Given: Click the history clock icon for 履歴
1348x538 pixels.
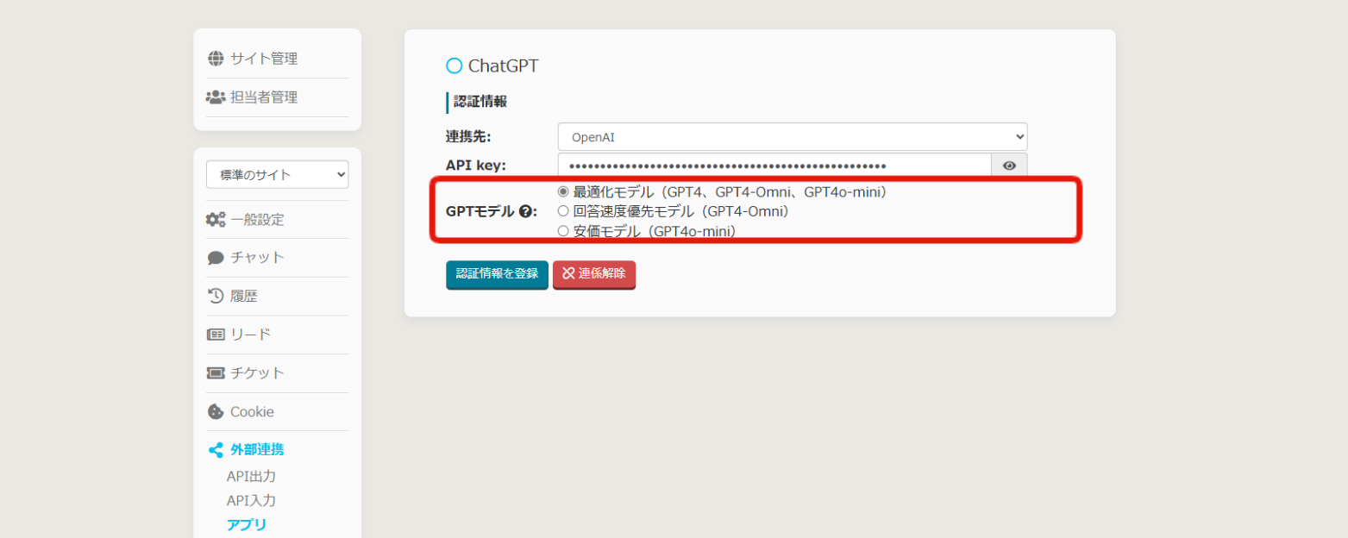Looking at the screenshot, I should coord(216,296).
